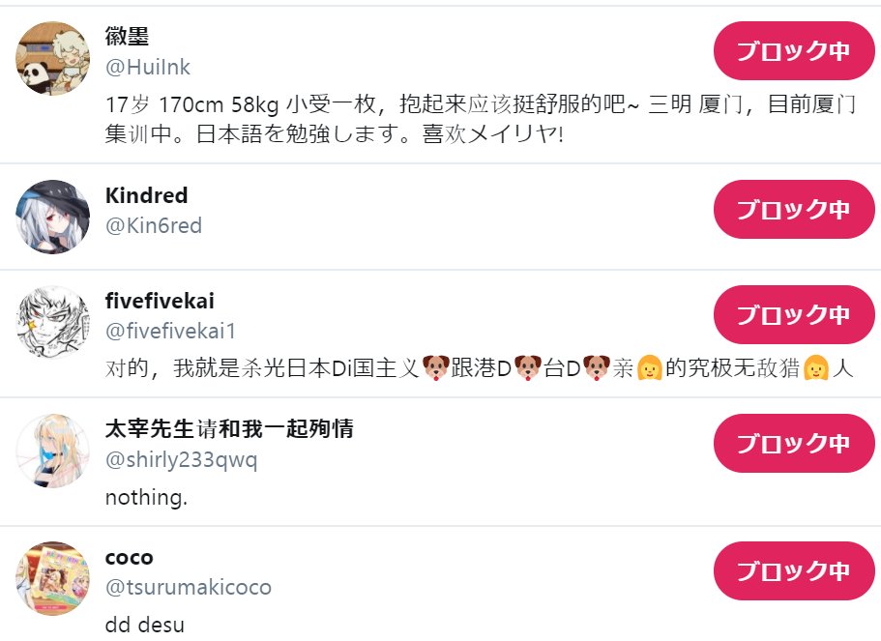Select the display name 徽墨
The image size is (881, 641).
tap(127, 37)
